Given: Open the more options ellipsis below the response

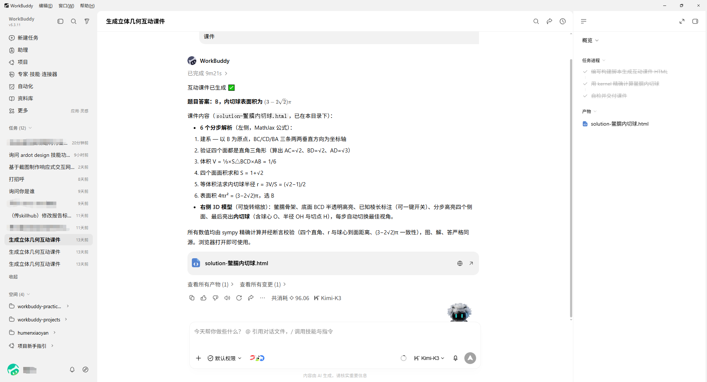Looking at the screenshot, I should click(x=263, y=298).
